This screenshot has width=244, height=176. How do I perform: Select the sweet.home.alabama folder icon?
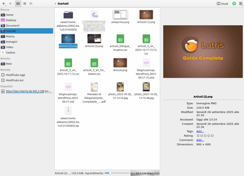pyautogui.click(x=68, y=15)
